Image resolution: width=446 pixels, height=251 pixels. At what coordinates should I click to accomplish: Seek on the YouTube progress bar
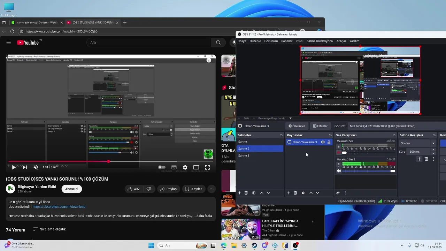(111, 161)
